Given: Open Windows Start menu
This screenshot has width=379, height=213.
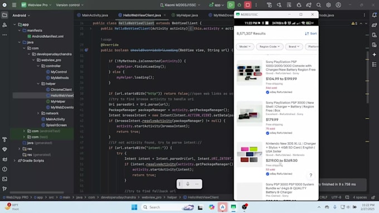Looking at the screenshot, I should [134, 207].
